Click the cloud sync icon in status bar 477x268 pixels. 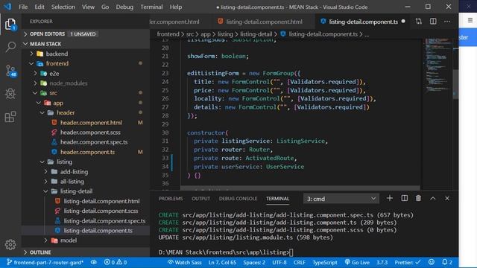pyautogui.click(x=94, y=262)
